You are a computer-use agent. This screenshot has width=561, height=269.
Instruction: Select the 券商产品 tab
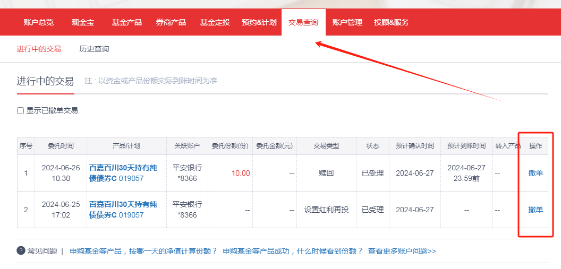(x=171, y=22)
